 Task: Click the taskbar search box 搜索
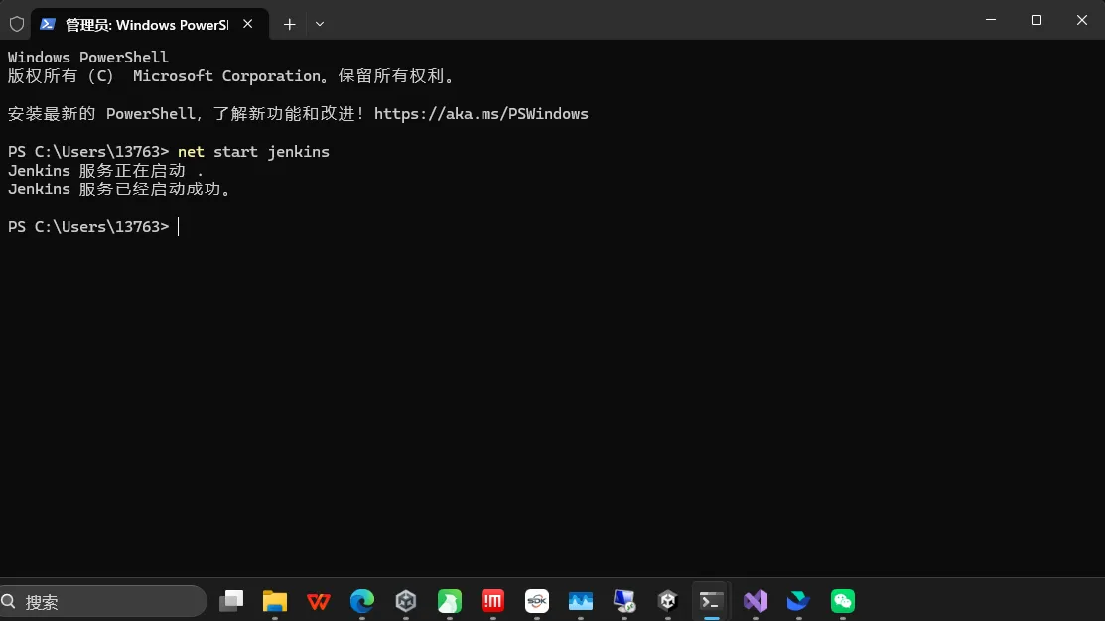(x=103, y=601)
